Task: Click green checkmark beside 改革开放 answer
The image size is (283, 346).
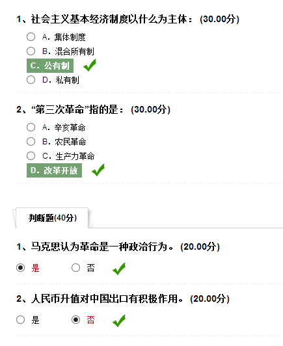Action: point(98,170)
